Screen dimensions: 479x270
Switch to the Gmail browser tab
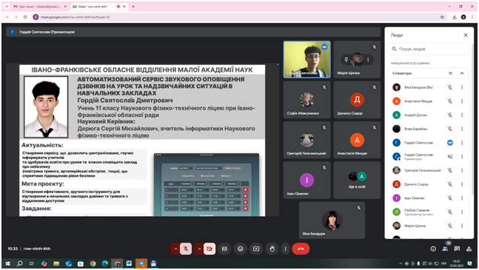(x=40, y=7)
